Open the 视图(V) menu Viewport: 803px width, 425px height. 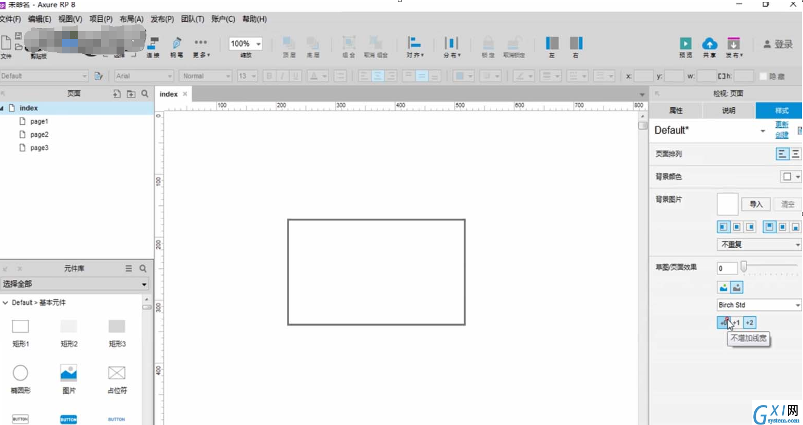click(x=70, y=19)
